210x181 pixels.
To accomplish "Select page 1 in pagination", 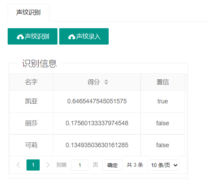I will pyautogui.click(x=33, y=165).
